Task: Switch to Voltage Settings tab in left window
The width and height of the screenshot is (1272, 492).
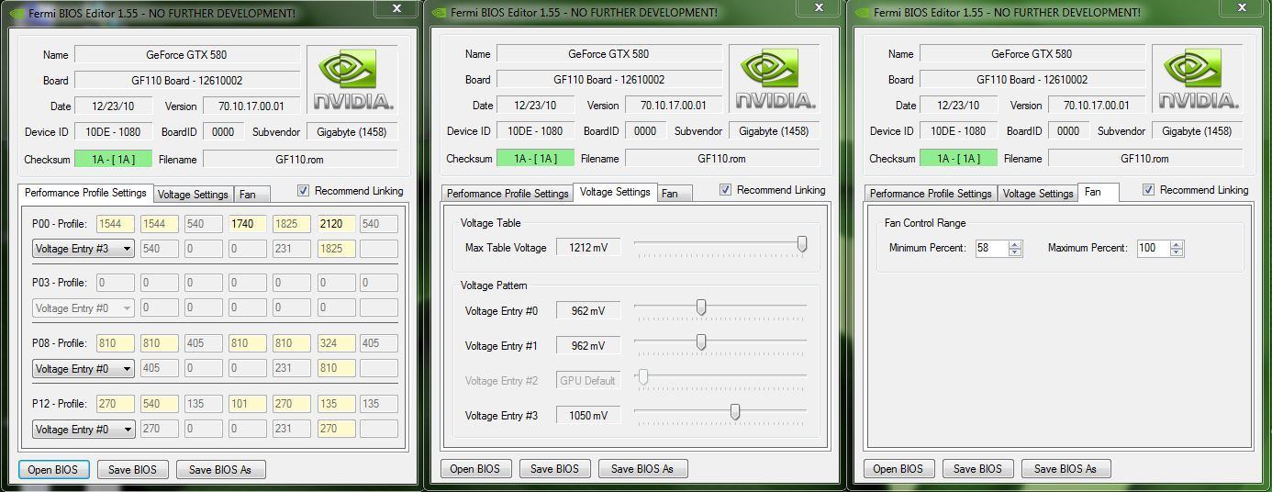Action: point(193,195)
